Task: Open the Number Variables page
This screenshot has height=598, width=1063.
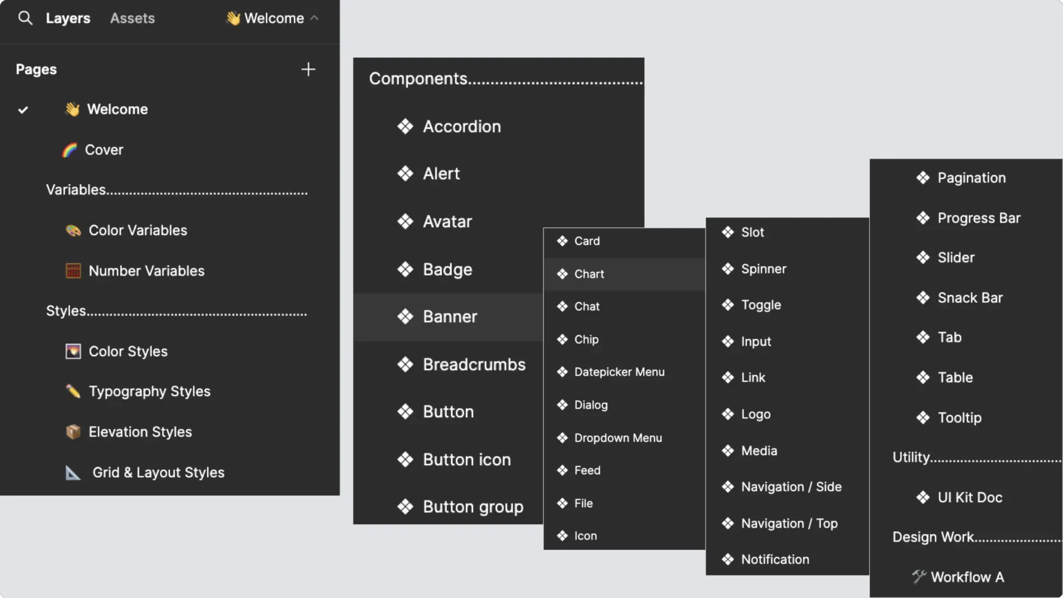Action: point(147,271)
